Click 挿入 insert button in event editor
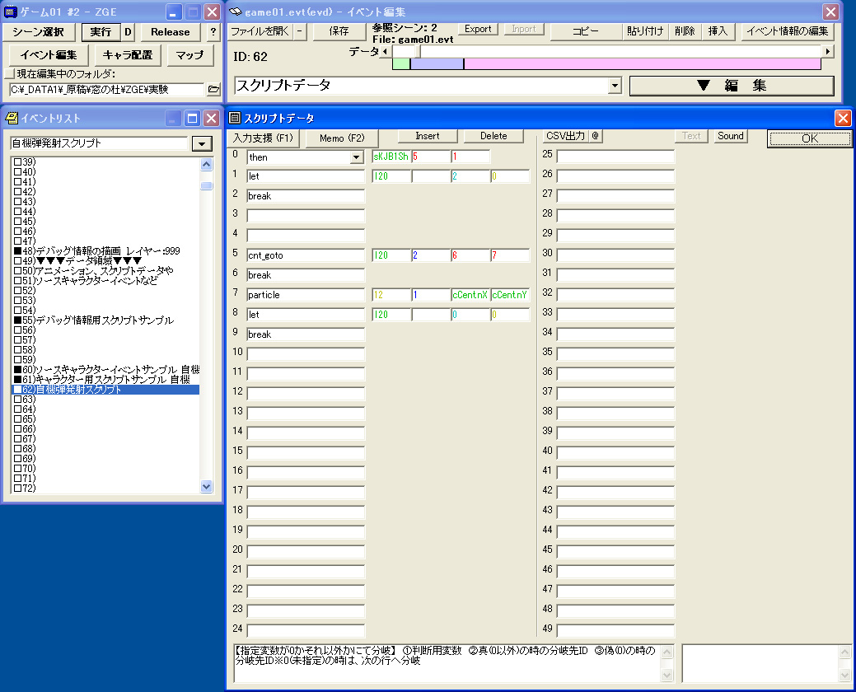Screen dimensions: 856x692 (718, 31)
